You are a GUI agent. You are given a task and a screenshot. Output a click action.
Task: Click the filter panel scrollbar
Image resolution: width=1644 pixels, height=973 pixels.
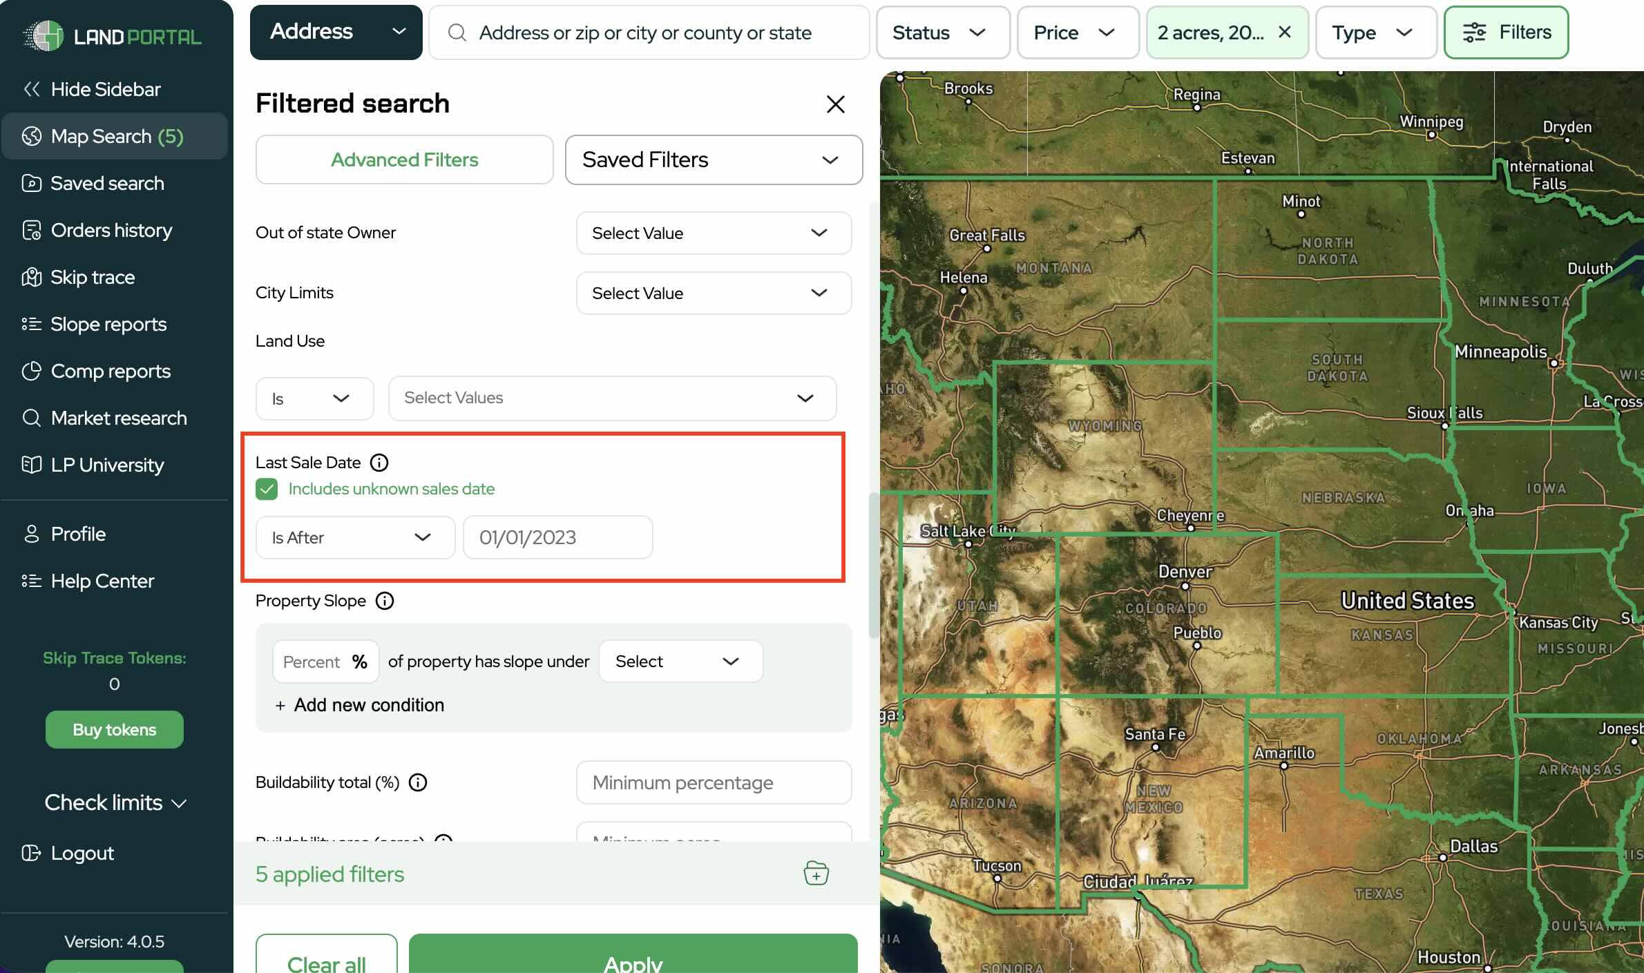[873, 565]
